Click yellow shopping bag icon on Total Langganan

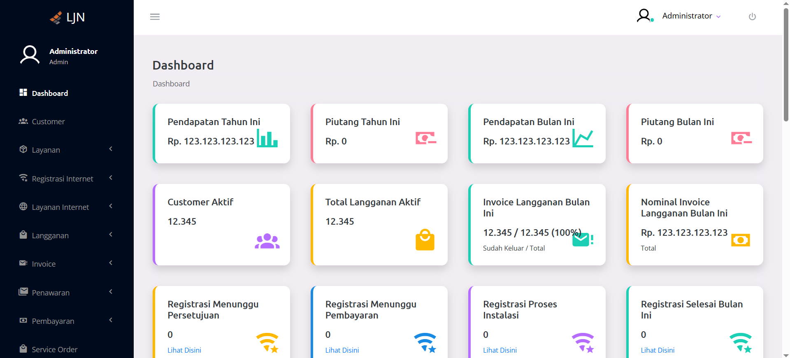click(425, 240)
